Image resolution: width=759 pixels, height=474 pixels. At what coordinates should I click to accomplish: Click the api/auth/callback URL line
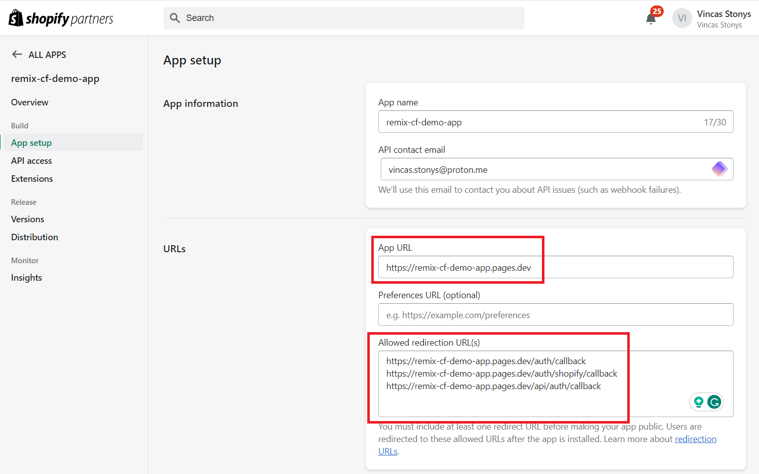494,386
